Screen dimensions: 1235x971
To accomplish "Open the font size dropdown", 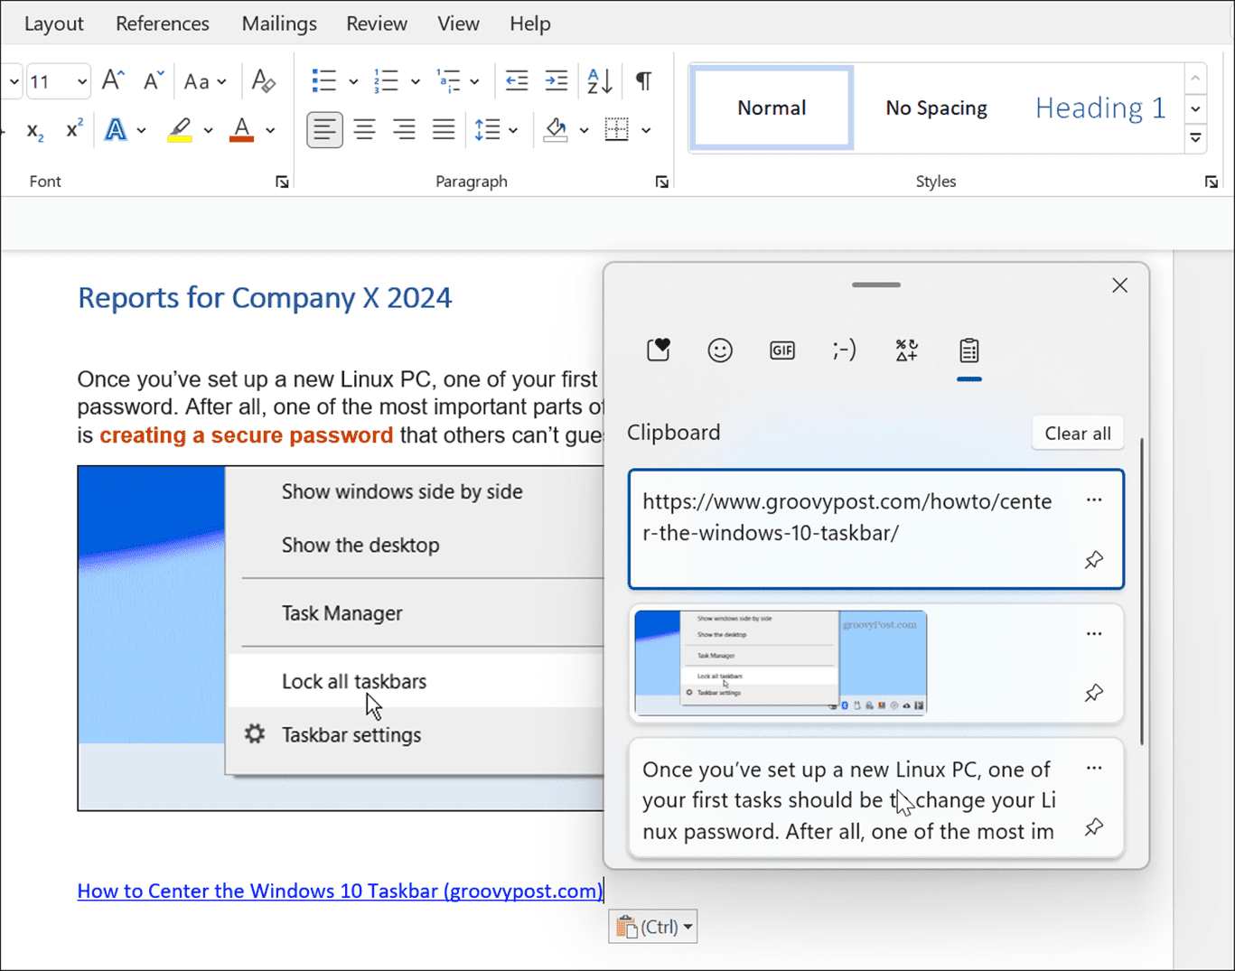I will [80, 80].
